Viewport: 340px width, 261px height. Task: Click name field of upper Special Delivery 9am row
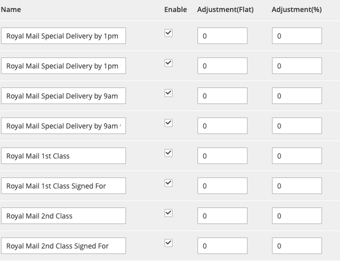pos(63,96)
